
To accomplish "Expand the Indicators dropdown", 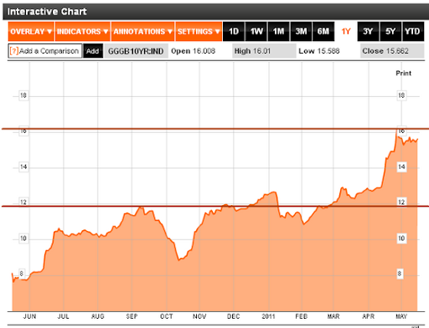I will pos(83,32).
